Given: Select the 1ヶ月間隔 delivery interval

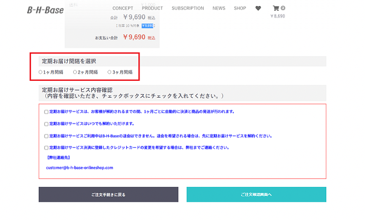Looking at the screenshot, I should (40, 72).
